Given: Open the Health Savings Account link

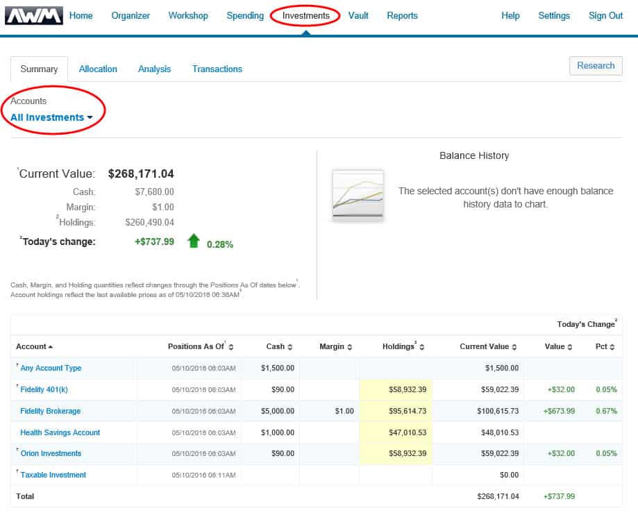Looking at the screenshot, I should pyautogui.click(x=60, y=433).
